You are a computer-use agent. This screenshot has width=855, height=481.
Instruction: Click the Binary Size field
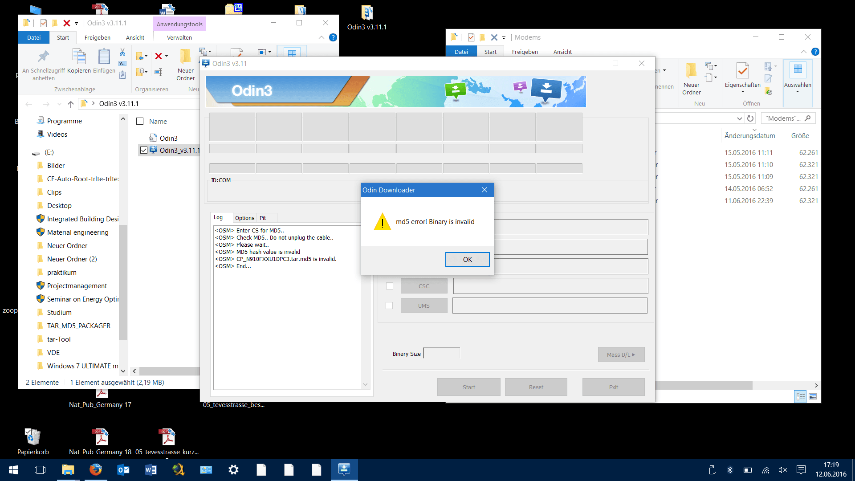coord(441,354)
